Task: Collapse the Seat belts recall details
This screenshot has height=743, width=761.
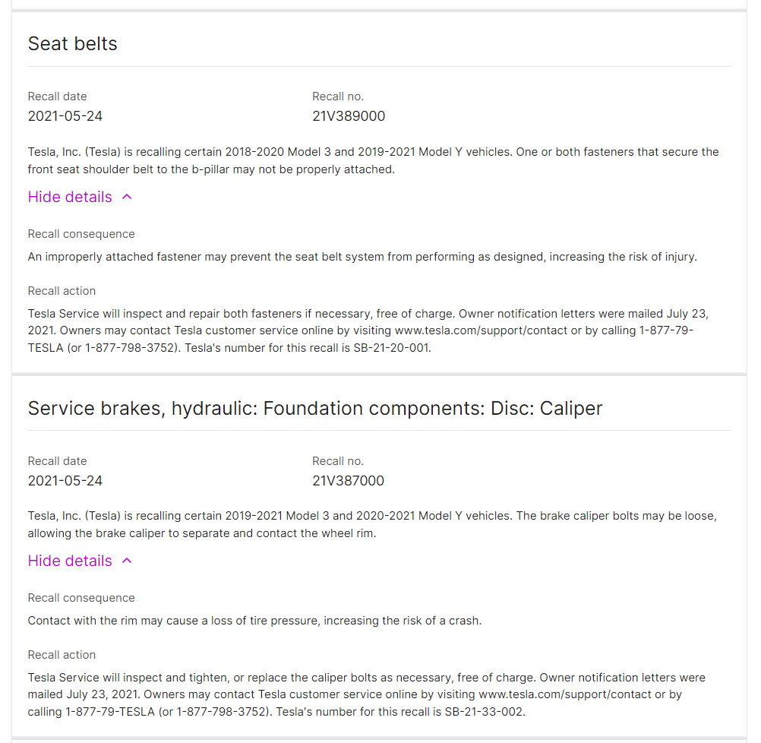Action: tap(70, 197)
